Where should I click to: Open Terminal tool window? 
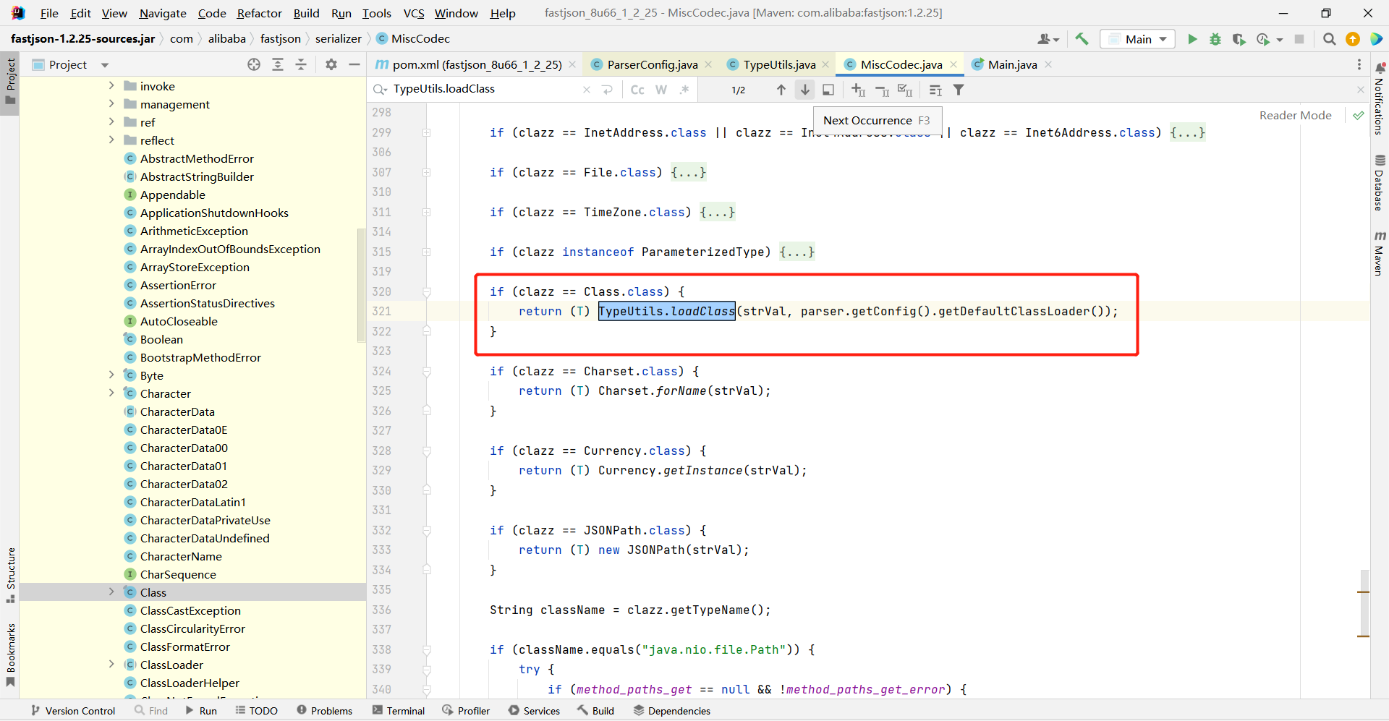(x=399, y=711)
